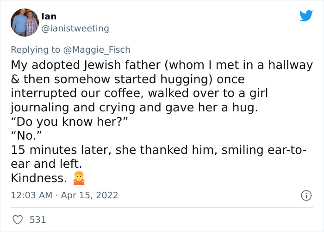The image size is (324, 232).
Task: Click the Apr 15, 2022 date
Action: 89,195
